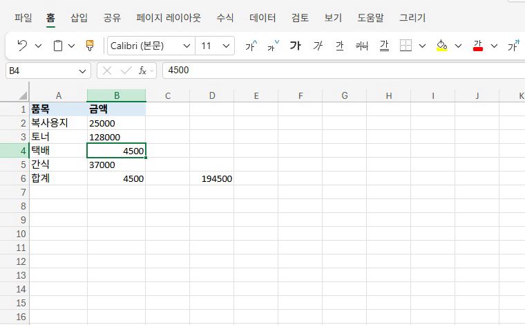
Task: Apply yellow fill color bucket
Action: [442, 46]
